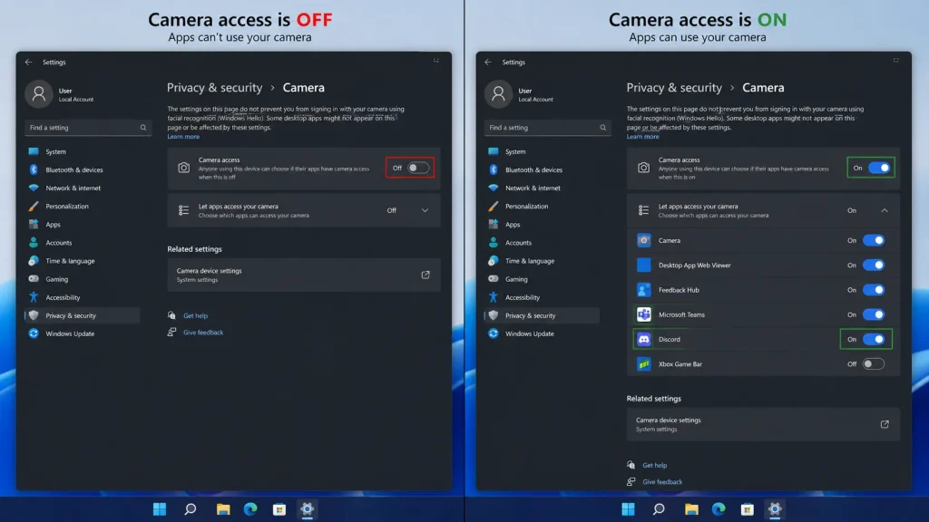Image resolution: width=929 pixels, height=522 pixels.
Task: Enable Xbox Game Bar camera access
Action: point(874,364)
